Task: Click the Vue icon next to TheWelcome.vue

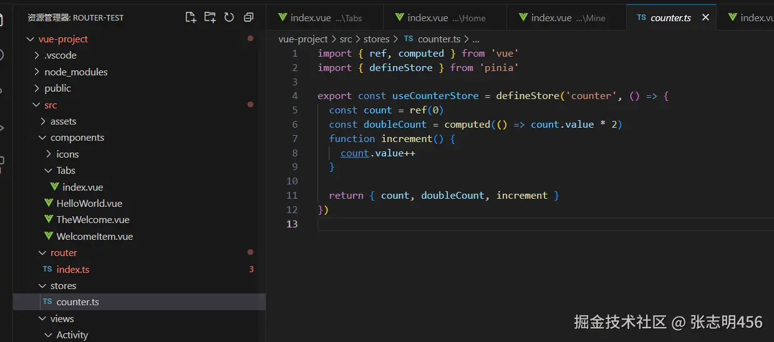Action: tap(49, 220)
